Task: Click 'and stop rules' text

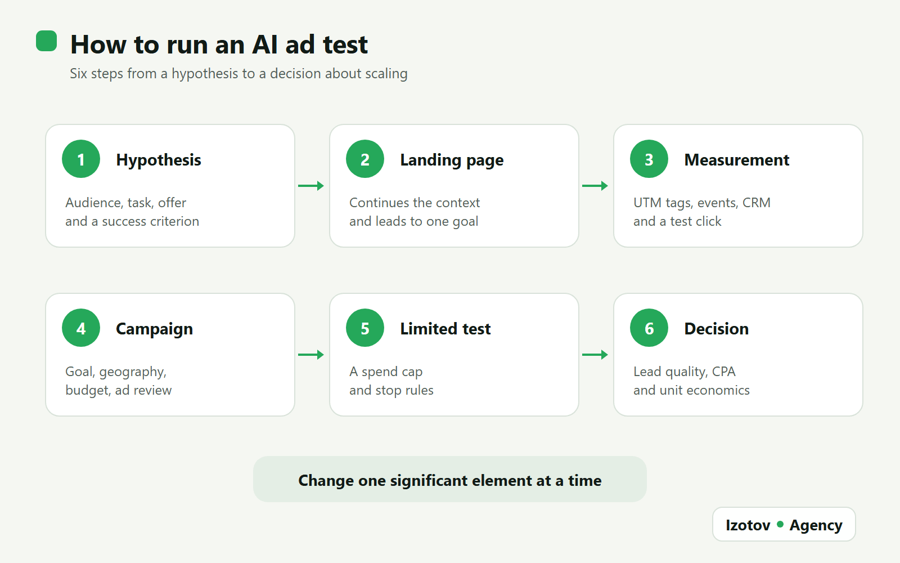Action: point(391,391)
